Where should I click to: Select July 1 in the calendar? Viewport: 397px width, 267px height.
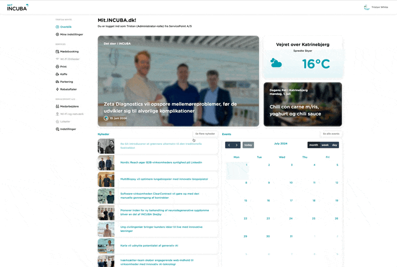click(x=238, y=171)
